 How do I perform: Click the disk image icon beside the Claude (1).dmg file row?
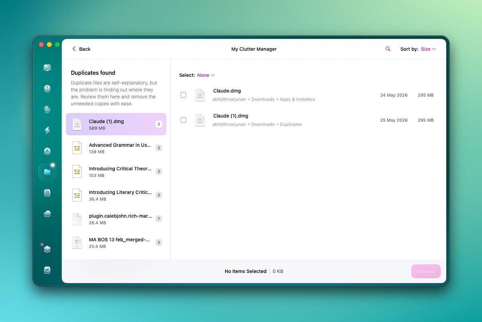pyautogui.click(x=200, y=120)
